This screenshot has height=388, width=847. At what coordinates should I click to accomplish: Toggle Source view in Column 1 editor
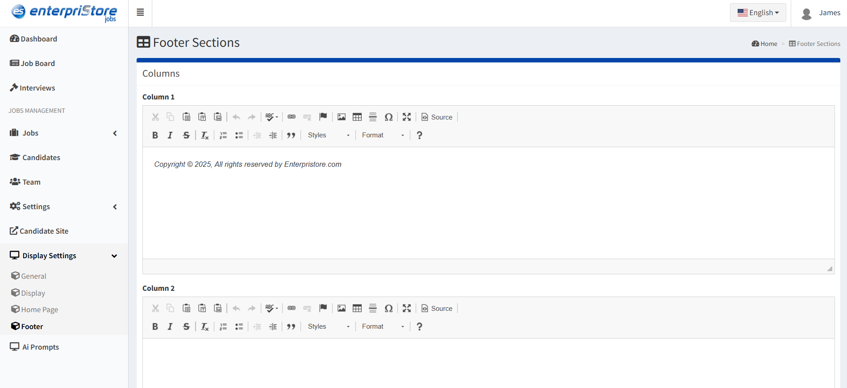click(437, 117)
